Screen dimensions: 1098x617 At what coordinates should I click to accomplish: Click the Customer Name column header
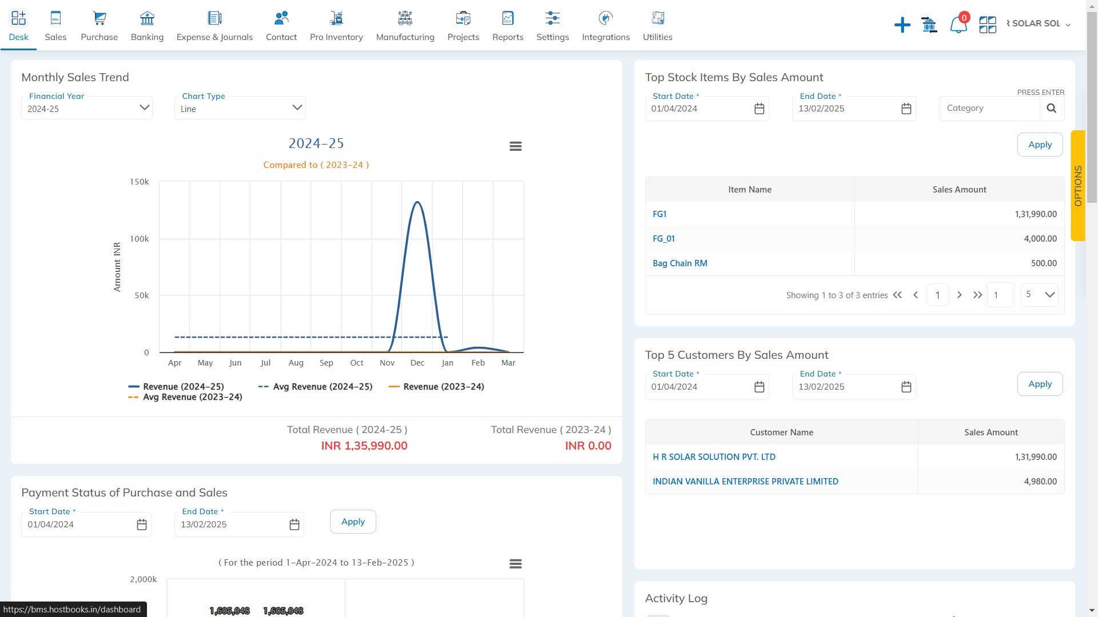tap(781, 432)
